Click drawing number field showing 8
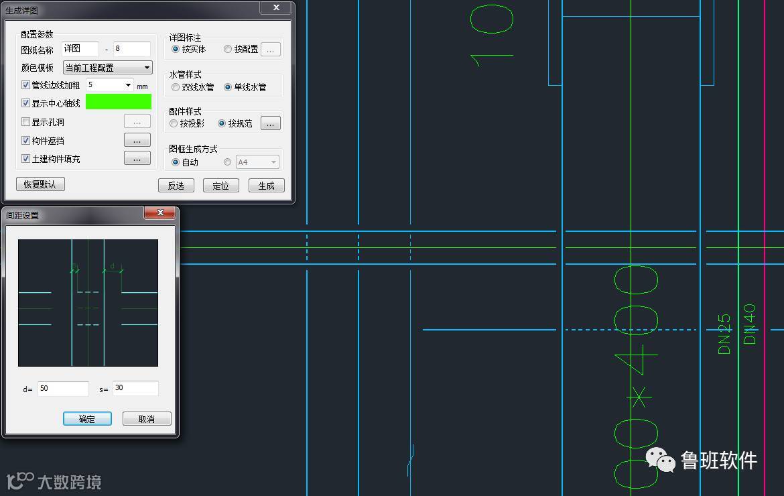784x496 pixels. click(x=132, y=49)
